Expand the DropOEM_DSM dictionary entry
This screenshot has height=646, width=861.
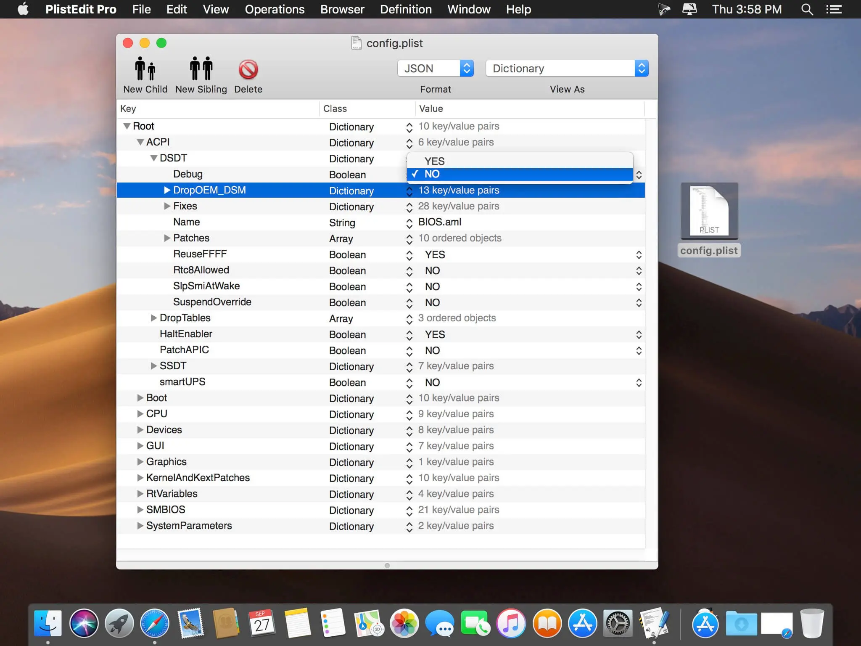(166, 190)
